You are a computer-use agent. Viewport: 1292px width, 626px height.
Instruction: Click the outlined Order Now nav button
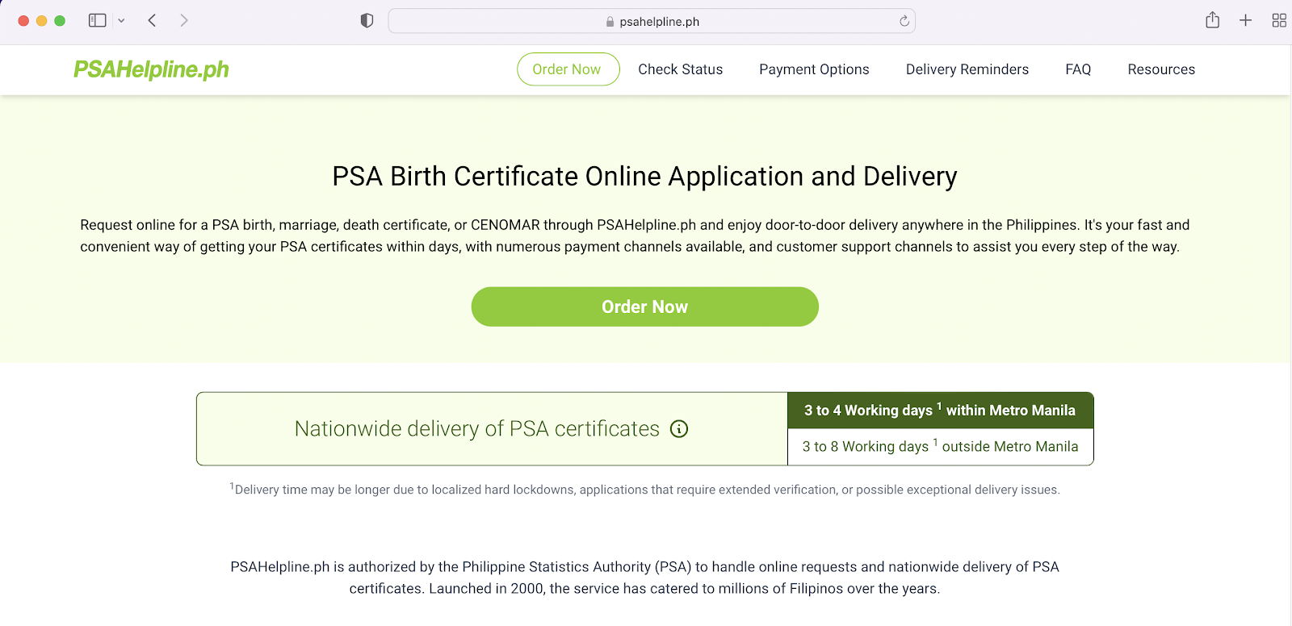tap(568, 69)
